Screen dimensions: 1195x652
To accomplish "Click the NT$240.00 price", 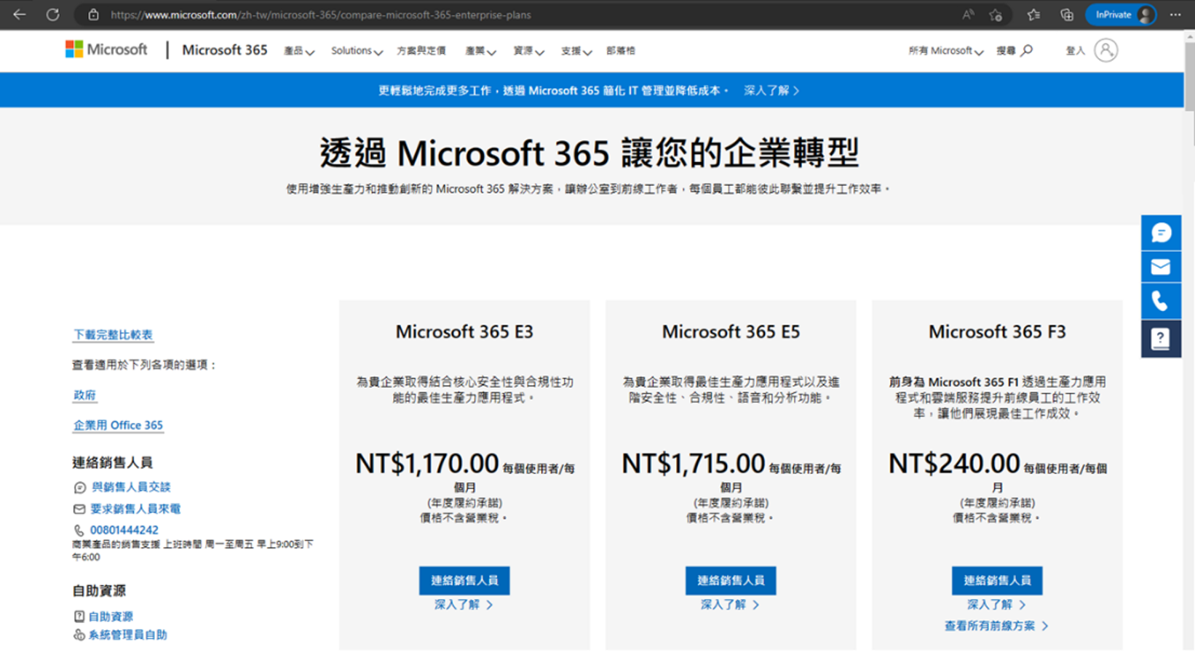I will (954, 463).
